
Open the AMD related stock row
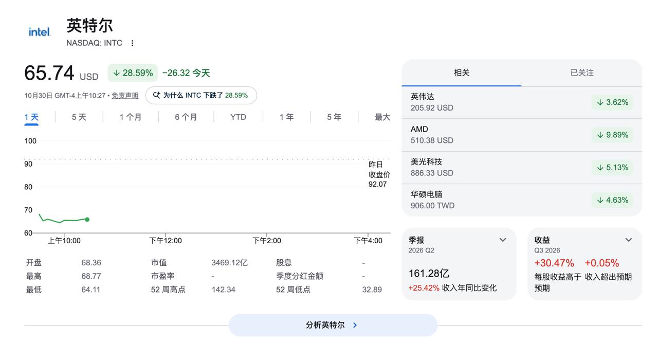click(522, 135)
